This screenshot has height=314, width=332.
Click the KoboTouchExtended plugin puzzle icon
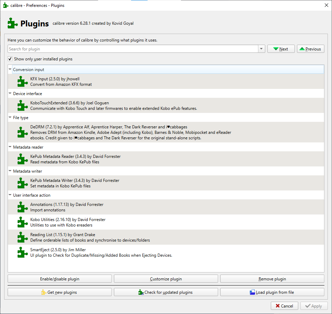23,106
